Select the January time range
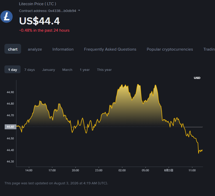 pos(48,70)
